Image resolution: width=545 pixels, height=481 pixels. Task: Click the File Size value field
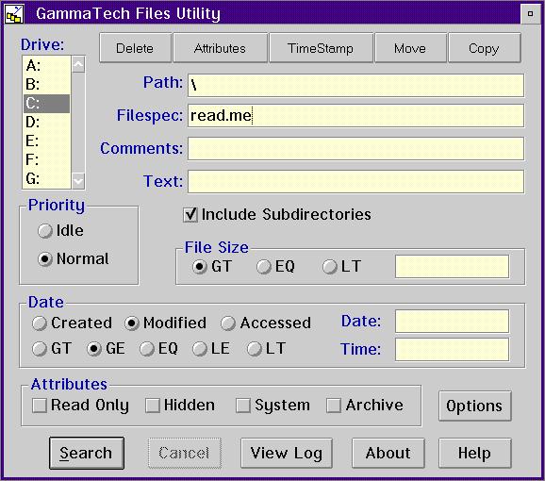coord(453,267)
